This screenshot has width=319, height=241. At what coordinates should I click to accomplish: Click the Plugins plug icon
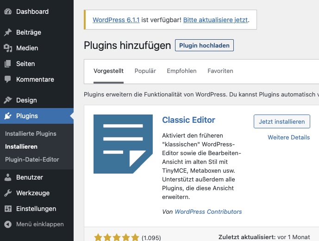coord(8,116)
